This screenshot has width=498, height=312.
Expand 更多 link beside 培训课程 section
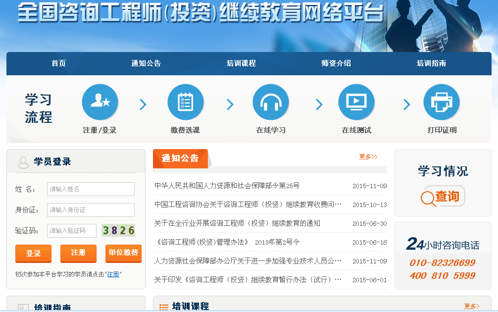tap(471, 307)
